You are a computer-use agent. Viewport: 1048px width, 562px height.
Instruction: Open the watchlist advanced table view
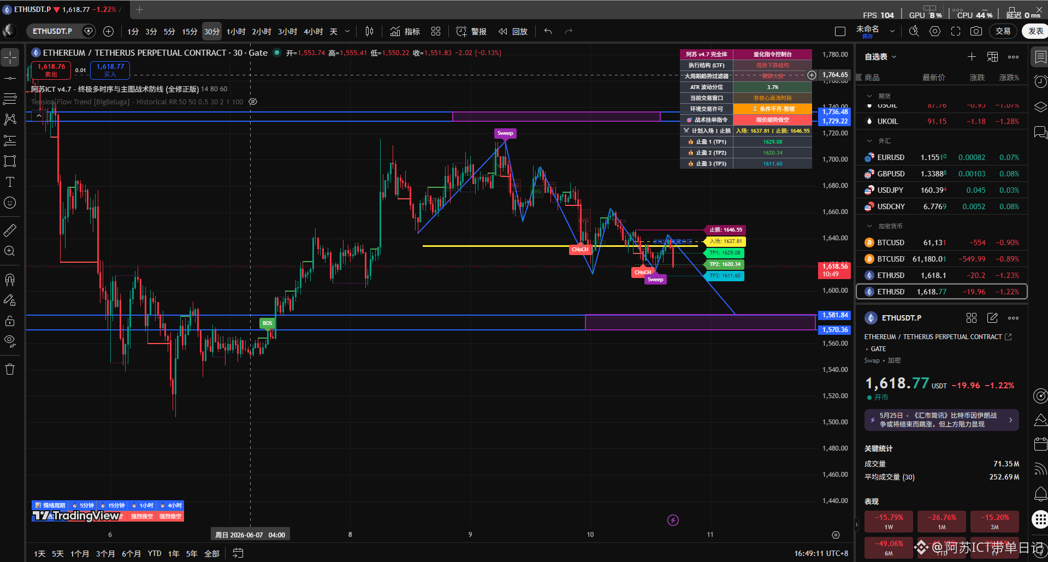point(993,57)
